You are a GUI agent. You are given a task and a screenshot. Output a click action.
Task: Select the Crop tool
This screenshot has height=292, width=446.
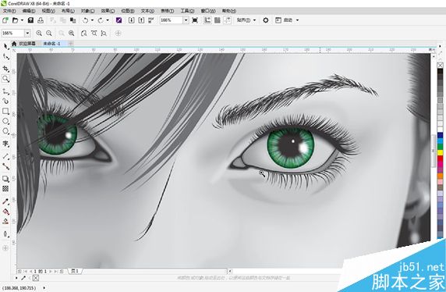[5, 69]
